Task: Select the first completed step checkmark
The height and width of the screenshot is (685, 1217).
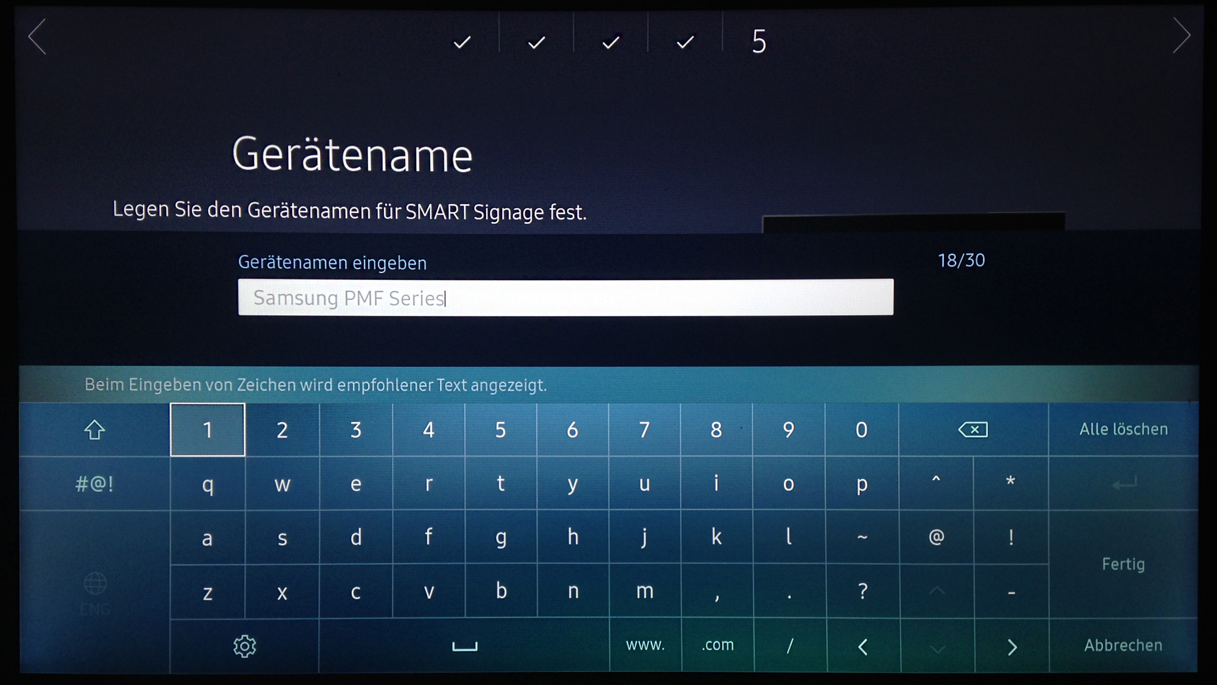Action: (x=462, y=42)
